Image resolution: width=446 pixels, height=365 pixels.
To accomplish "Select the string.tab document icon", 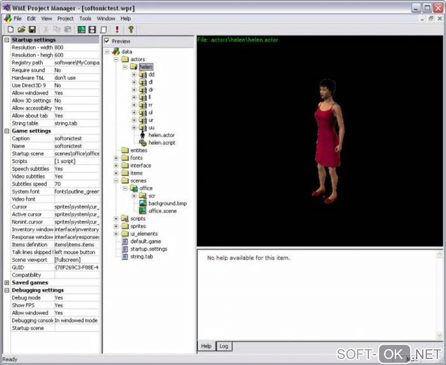I will pos(125,257).
